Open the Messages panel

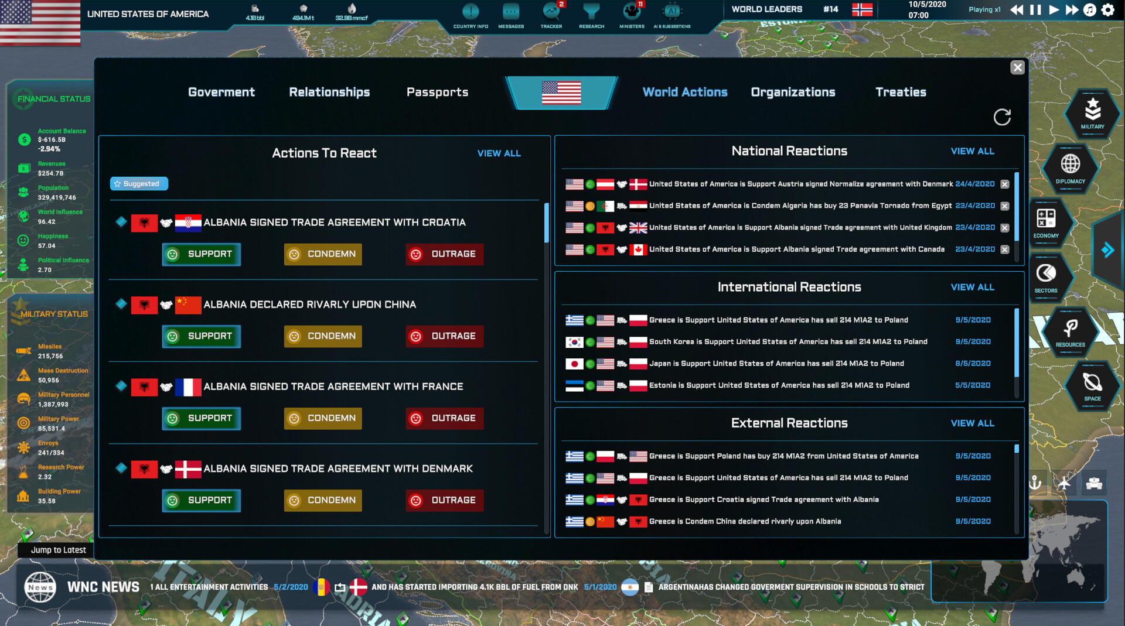(511, 15)
